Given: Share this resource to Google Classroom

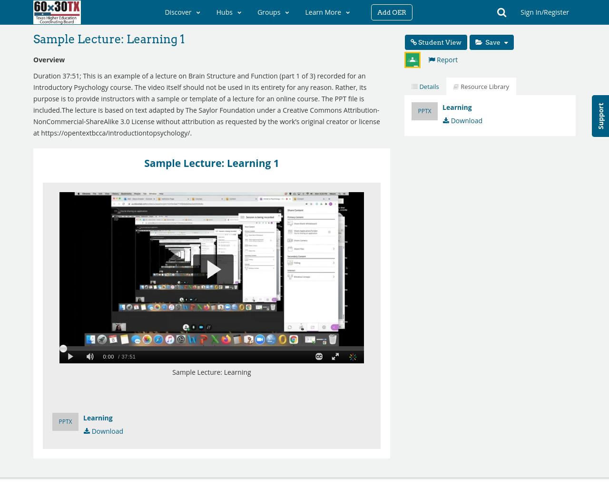Looking at the screenshot, I should [412, 59].
